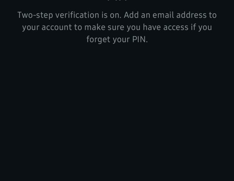Click the word "account" in the second line
Image resolution: width=234 pixels, height=181 pixels.
[x=57, y=28]
